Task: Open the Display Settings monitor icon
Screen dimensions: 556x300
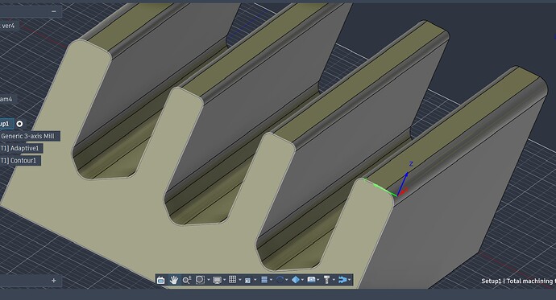Action: 217,280
